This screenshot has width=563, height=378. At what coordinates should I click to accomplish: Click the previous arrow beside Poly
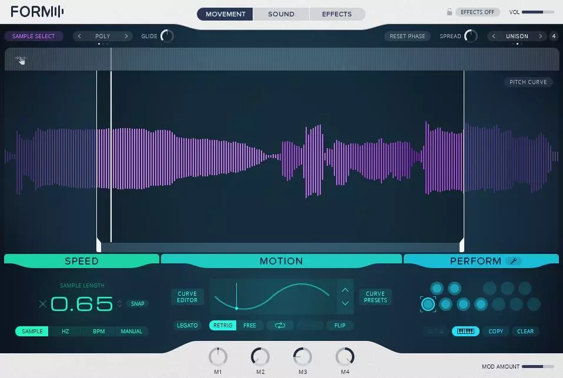[x=79, y=36]
